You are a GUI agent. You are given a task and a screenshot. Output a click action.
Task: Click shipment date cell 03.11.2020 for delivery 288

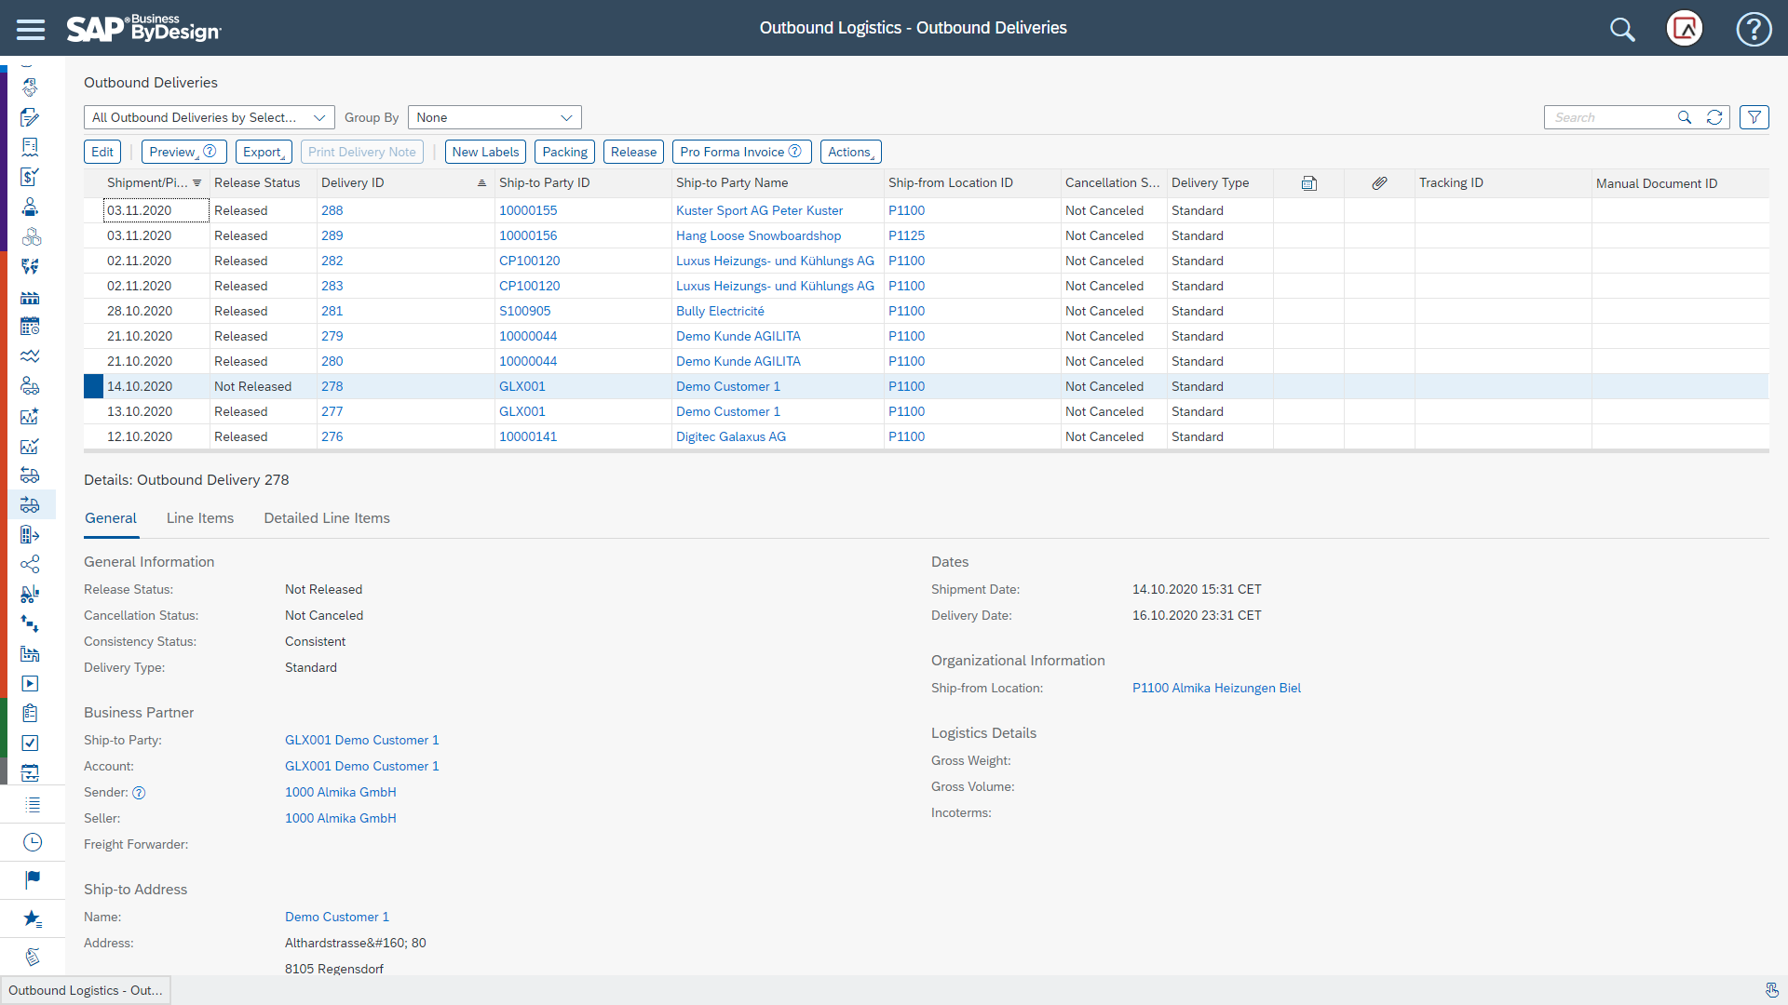click(156, 211)
